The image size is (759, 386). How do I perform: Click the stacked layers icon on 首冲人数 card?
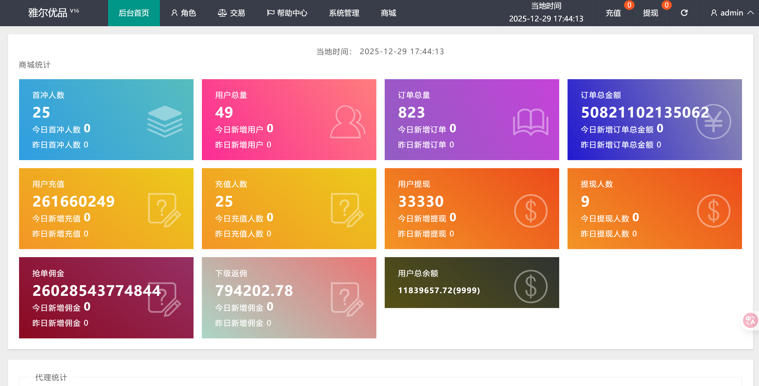165,121
